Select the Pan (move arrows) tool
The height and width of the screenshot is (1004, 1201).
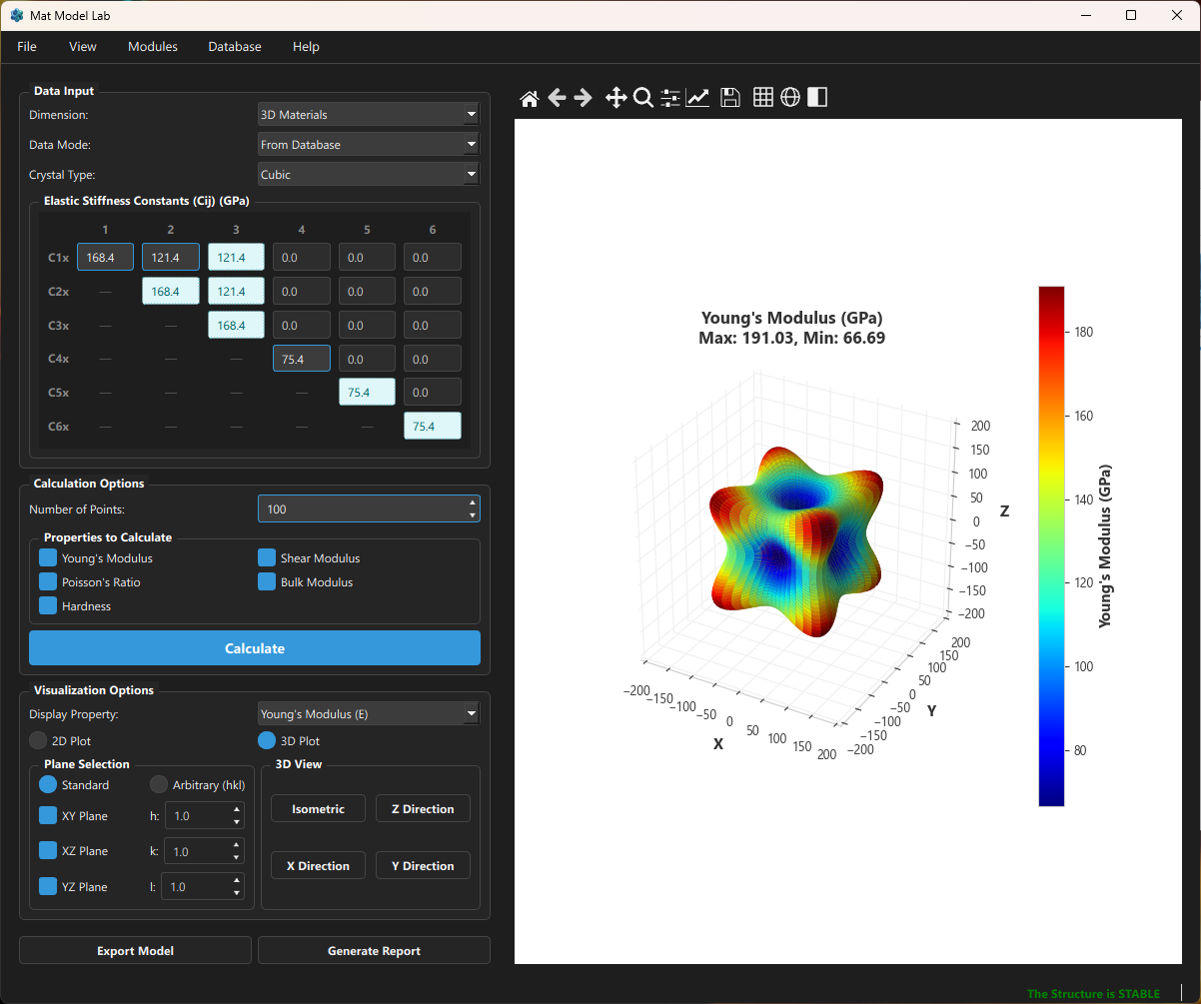click(x=615, y=98)
